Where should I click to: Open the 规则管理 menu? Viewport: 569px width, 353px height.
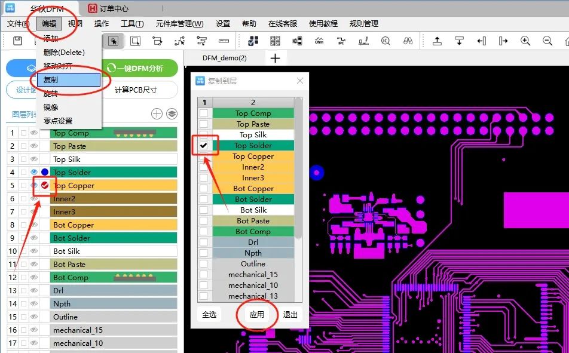[364, 23]
